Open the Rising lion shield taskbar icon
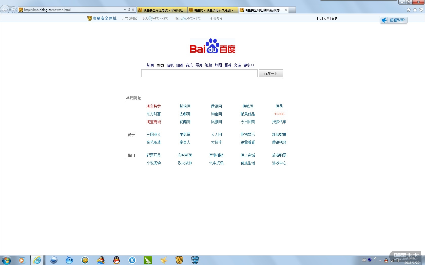The image size is (425, 265). [179, 260]
